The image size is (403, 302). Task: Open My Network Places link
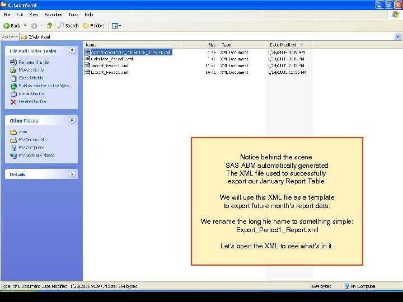[36, 155]
